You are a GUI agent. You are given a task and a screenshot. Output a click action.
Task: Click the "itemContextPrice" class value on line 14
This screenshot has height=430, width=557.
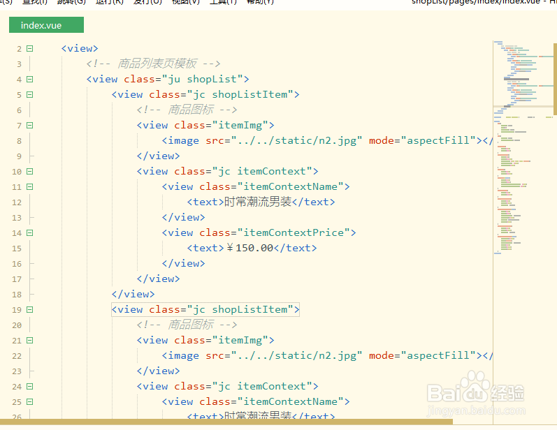coord(294,232)
